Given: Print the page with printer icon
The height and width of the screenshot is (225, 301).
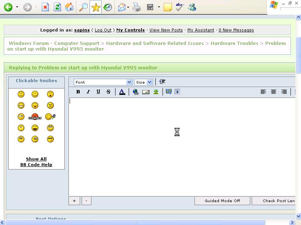Looking at the screenshot, I should click(137, 7).
